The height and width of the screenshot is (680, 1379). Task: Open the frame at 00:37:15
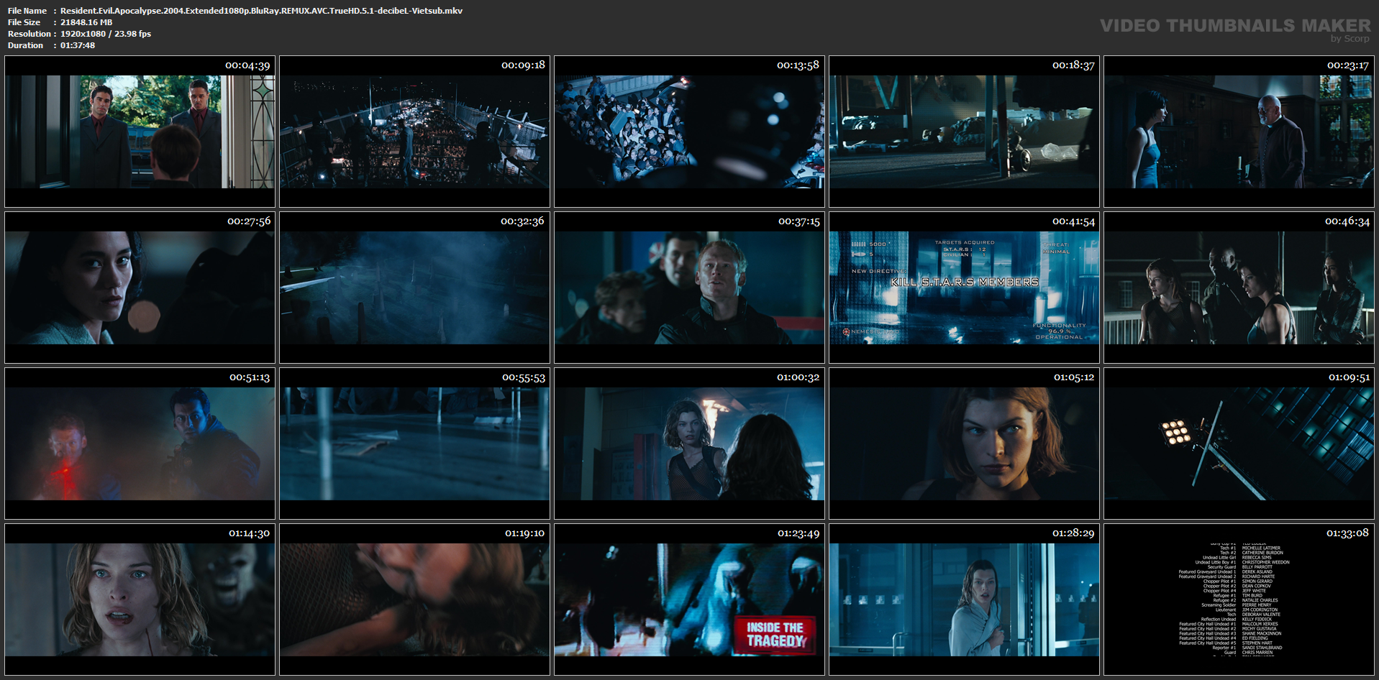(689, 288)
